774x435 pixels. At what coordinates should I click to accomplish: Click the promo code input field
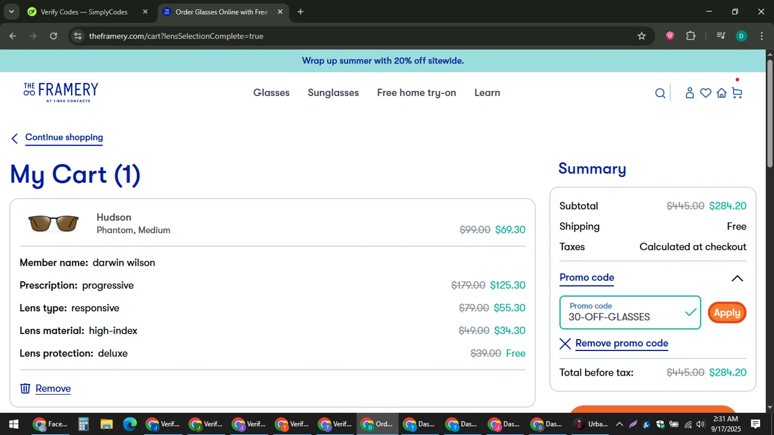[x=630, y=313]
